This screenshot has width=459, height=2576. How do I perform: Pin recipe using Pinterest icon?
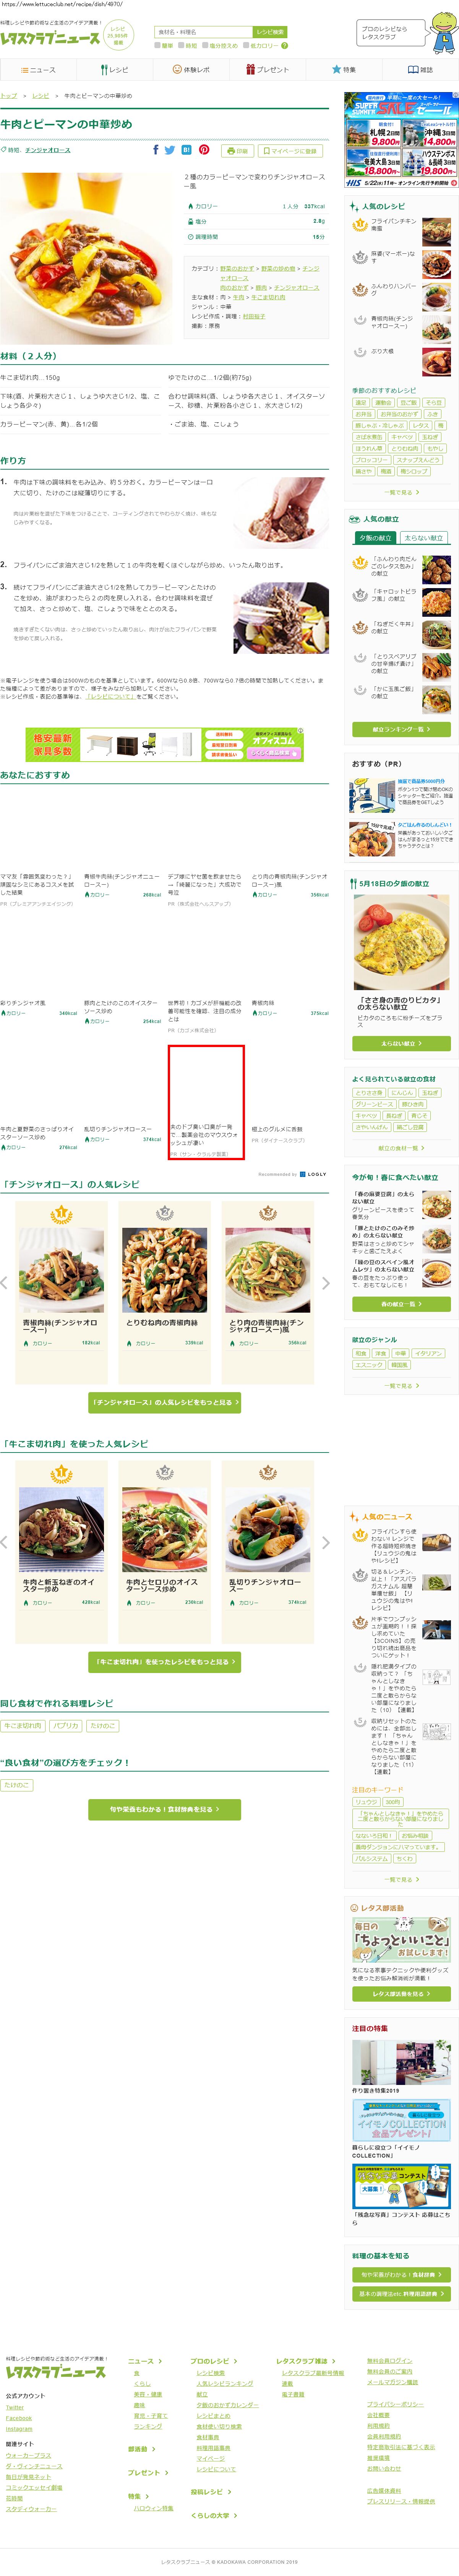pos(203,150)
